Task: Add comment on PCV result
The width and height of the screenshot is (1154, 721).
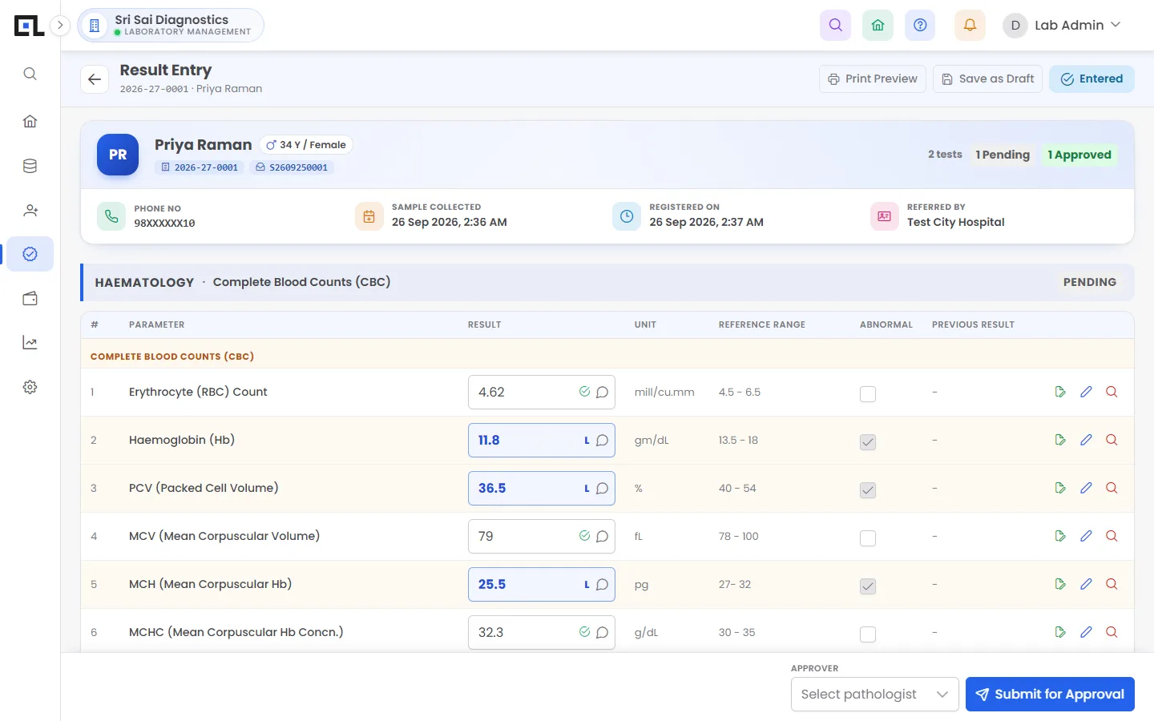Action: [x=602, y=488]
